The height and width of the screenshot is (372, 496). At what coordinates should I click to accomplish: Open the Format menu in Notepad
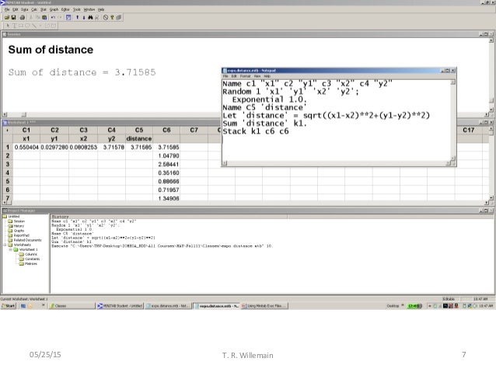pos(242,76)
